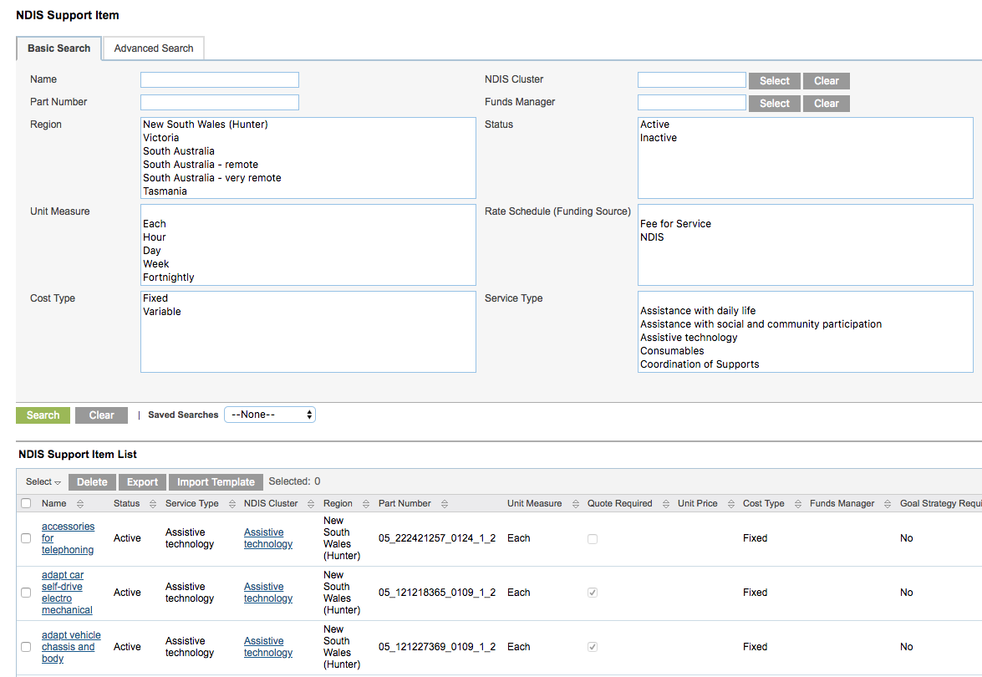The image size is (982, 677).
Task: Switch to the Advanced Search tab
Action: point(154,48)
